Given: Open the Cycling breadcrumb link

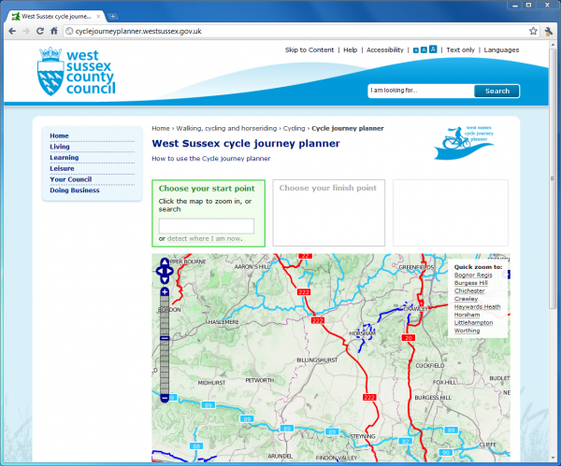Looking at the screenshot, I should pos(295,128).
